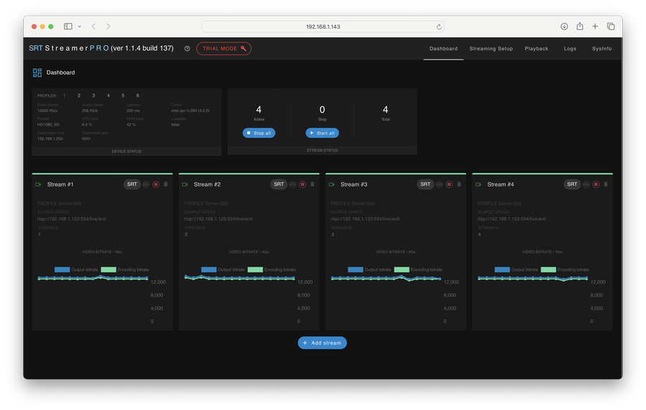Delete Stream #4 using trash icon
The width and height of the screenshot is (646, 410).
coord(606,184)
